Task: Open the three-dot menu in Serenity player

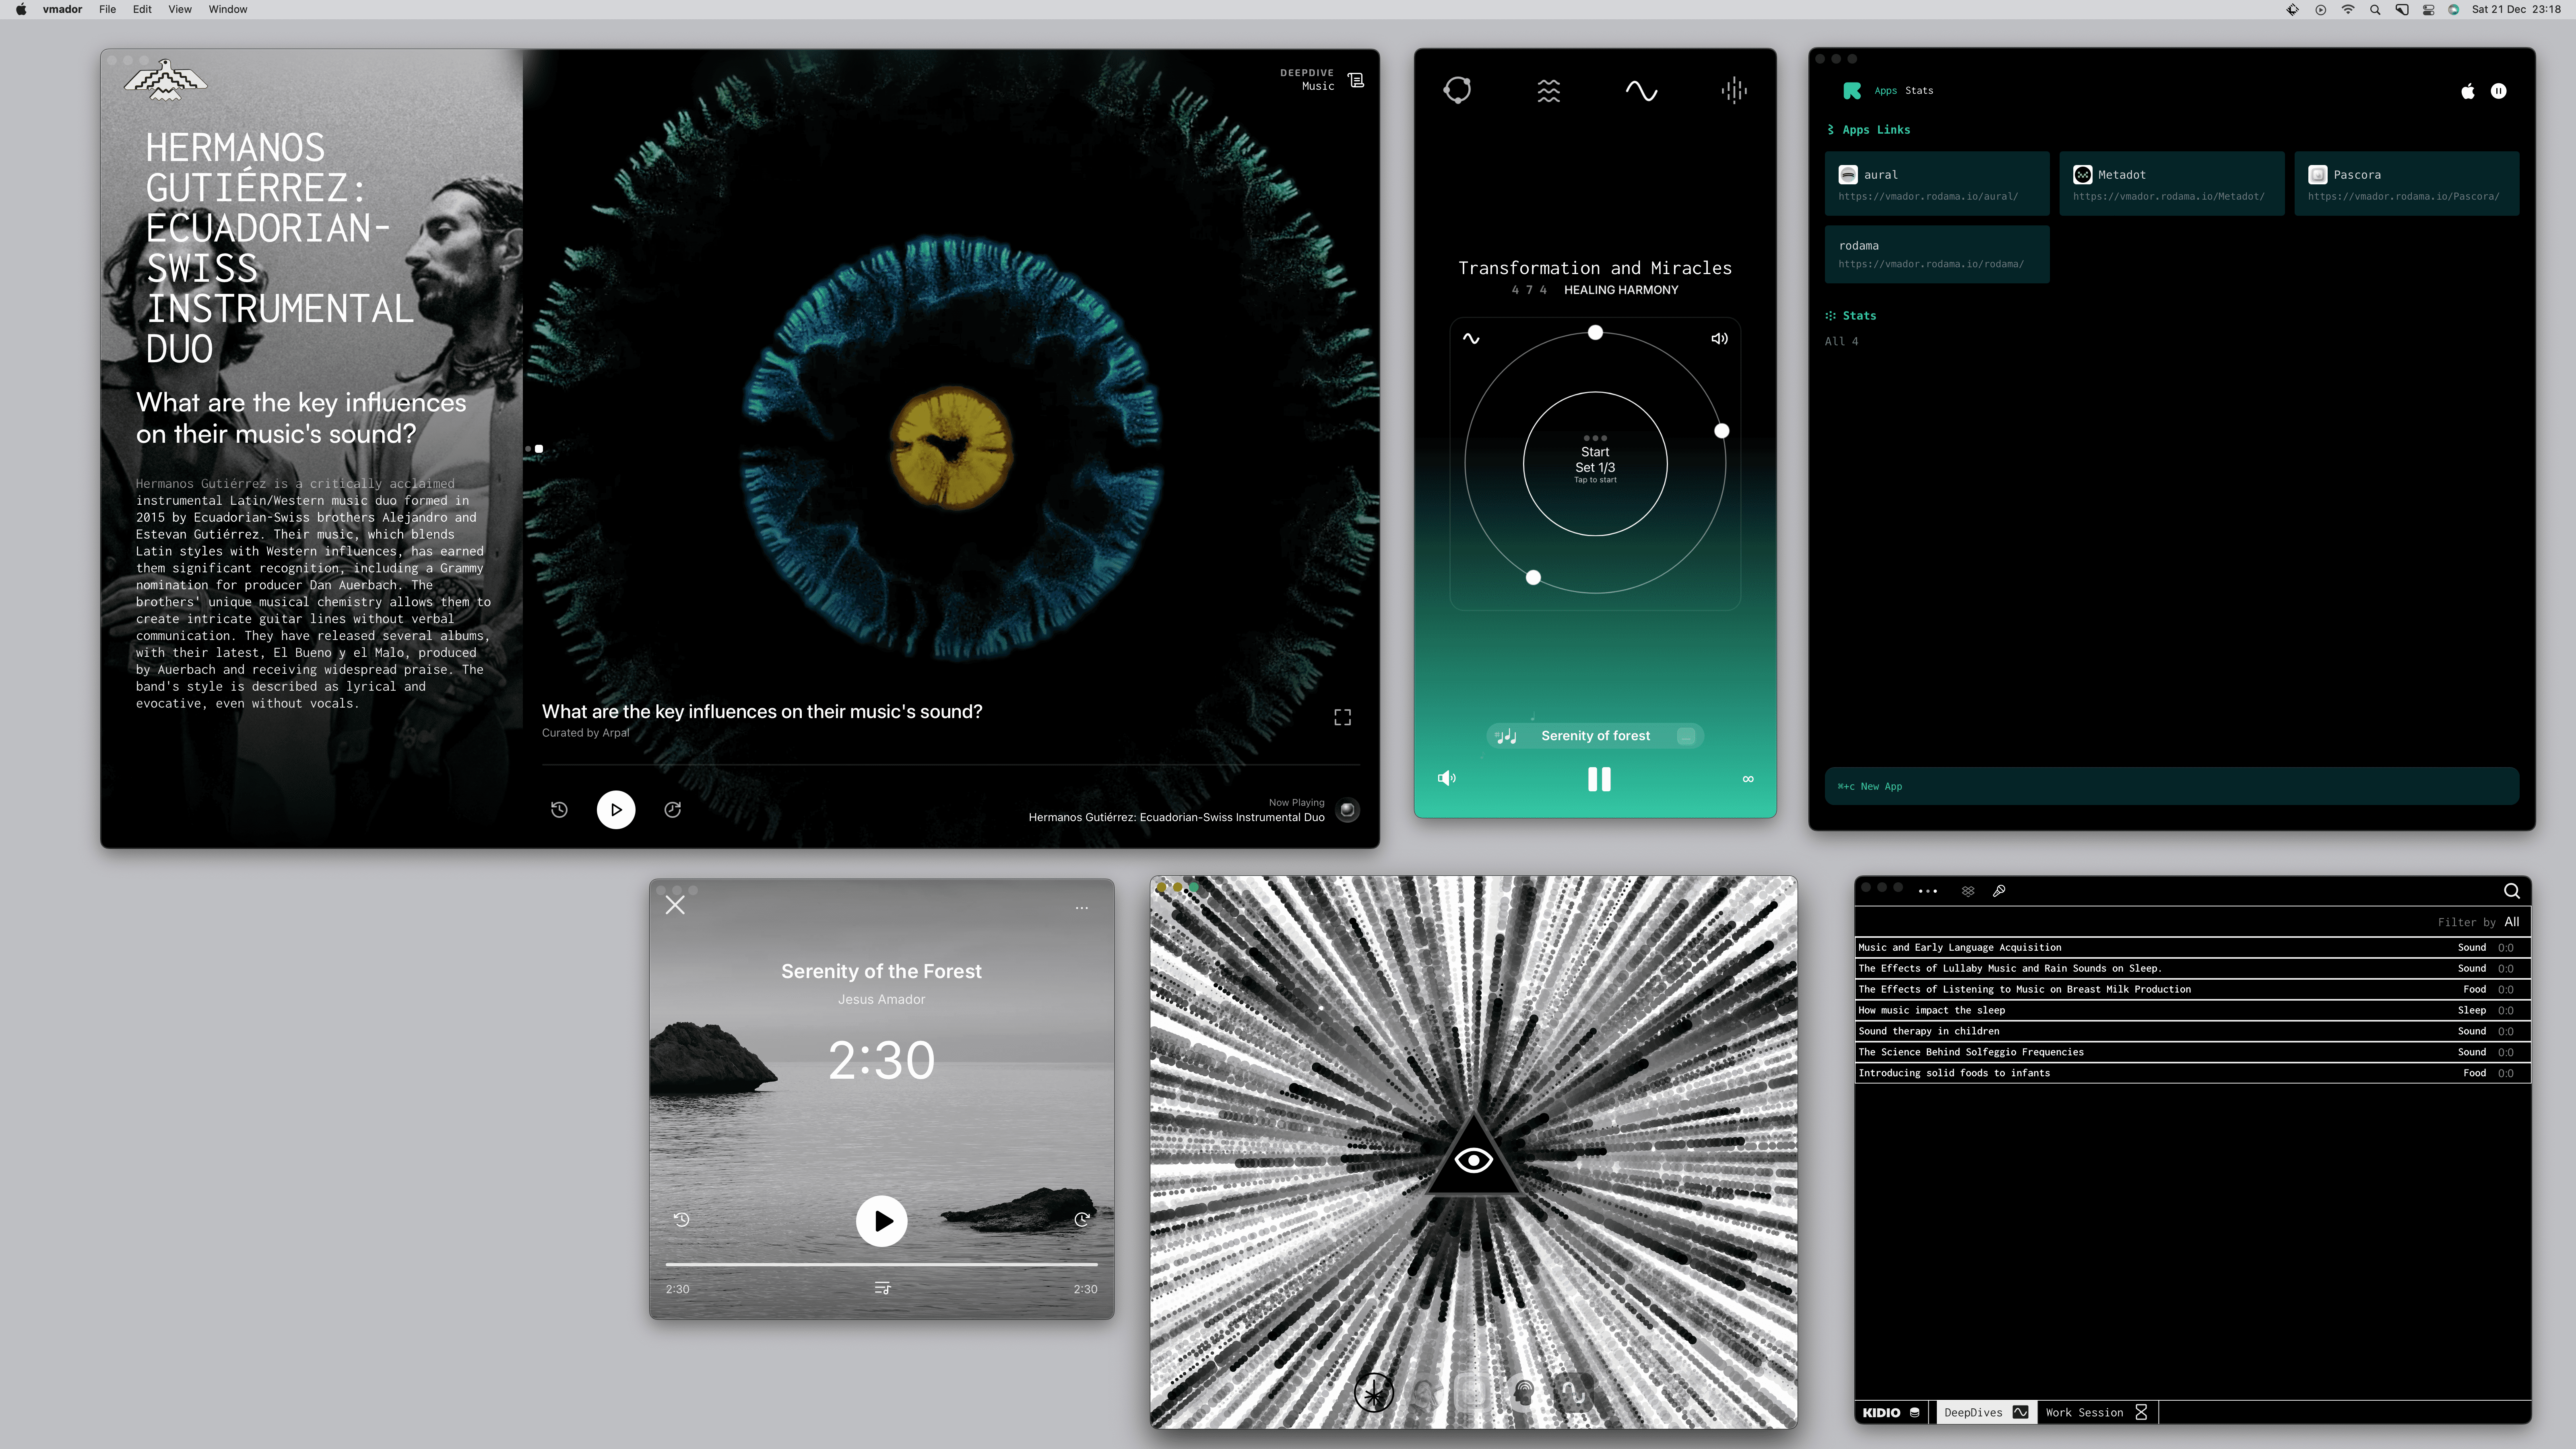Action: coord(1081,908)
